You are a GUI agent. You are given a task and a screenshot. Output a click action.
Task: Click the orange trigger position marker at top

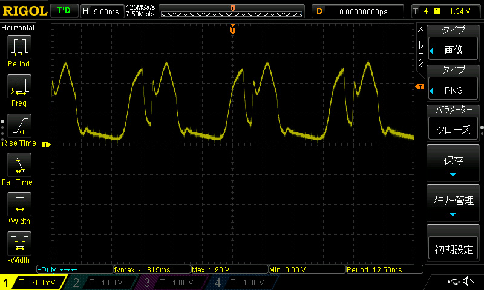232,29
